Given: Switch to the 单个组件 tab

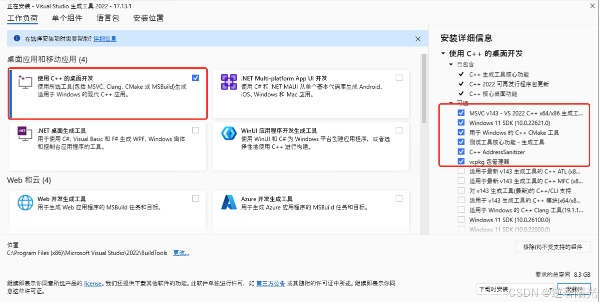Looking at the screenshot, I should [x=67, y=18].
